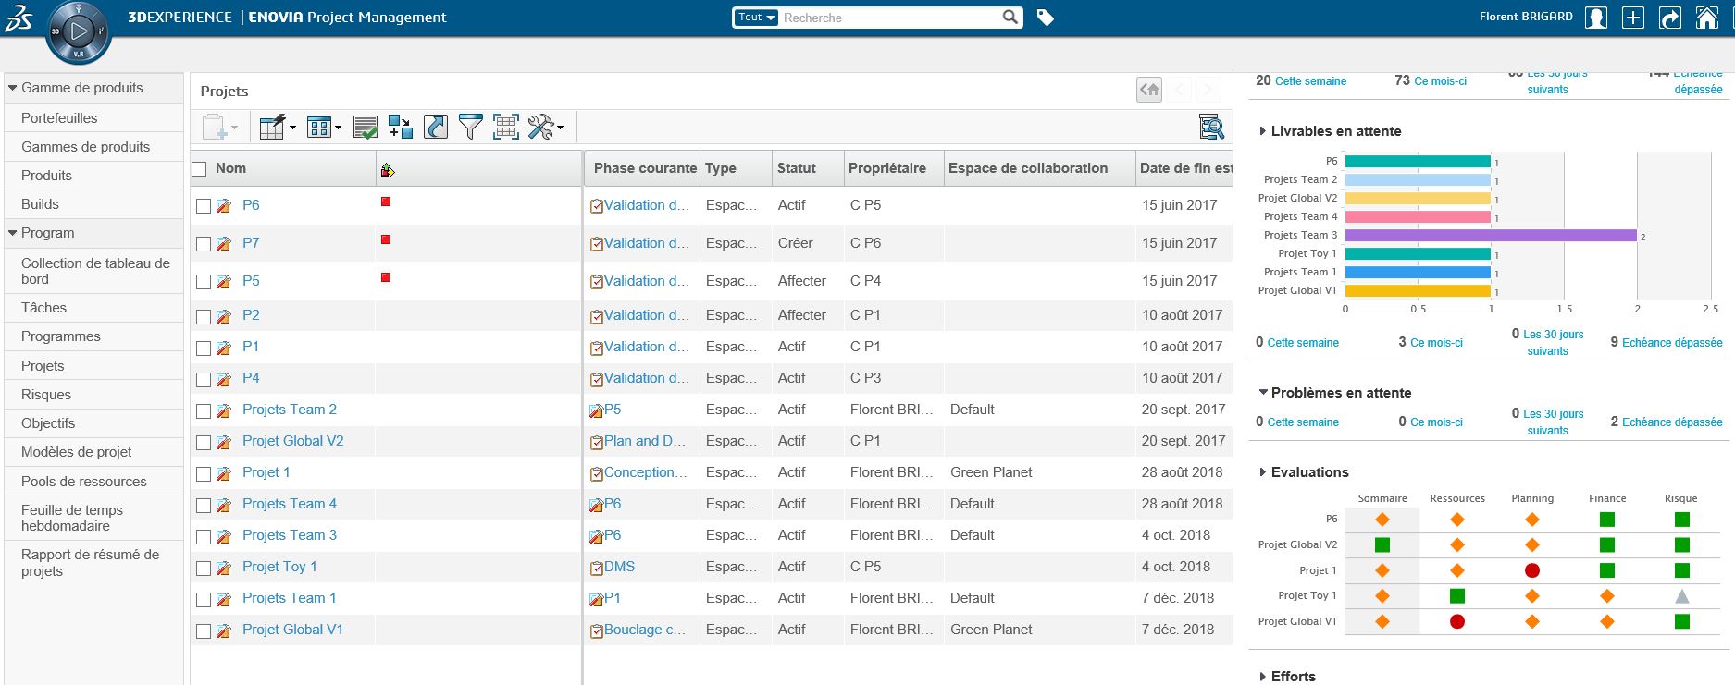Image resolution: width=1735 pixels, height=685 pixels.
Task: Click the back to home navigation button
Action: click(x=1149, y=90)
